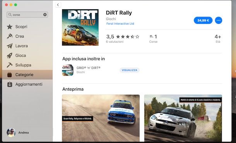Screen dimensions: 236x143
Task: Click the 6 valutazioni rating count
Action: [x=115, y=42]
